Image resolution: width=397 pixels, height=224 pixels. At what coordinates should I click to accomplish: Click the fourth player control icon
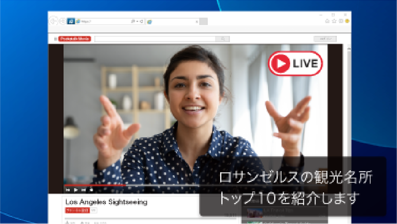[x=91, y=190]
